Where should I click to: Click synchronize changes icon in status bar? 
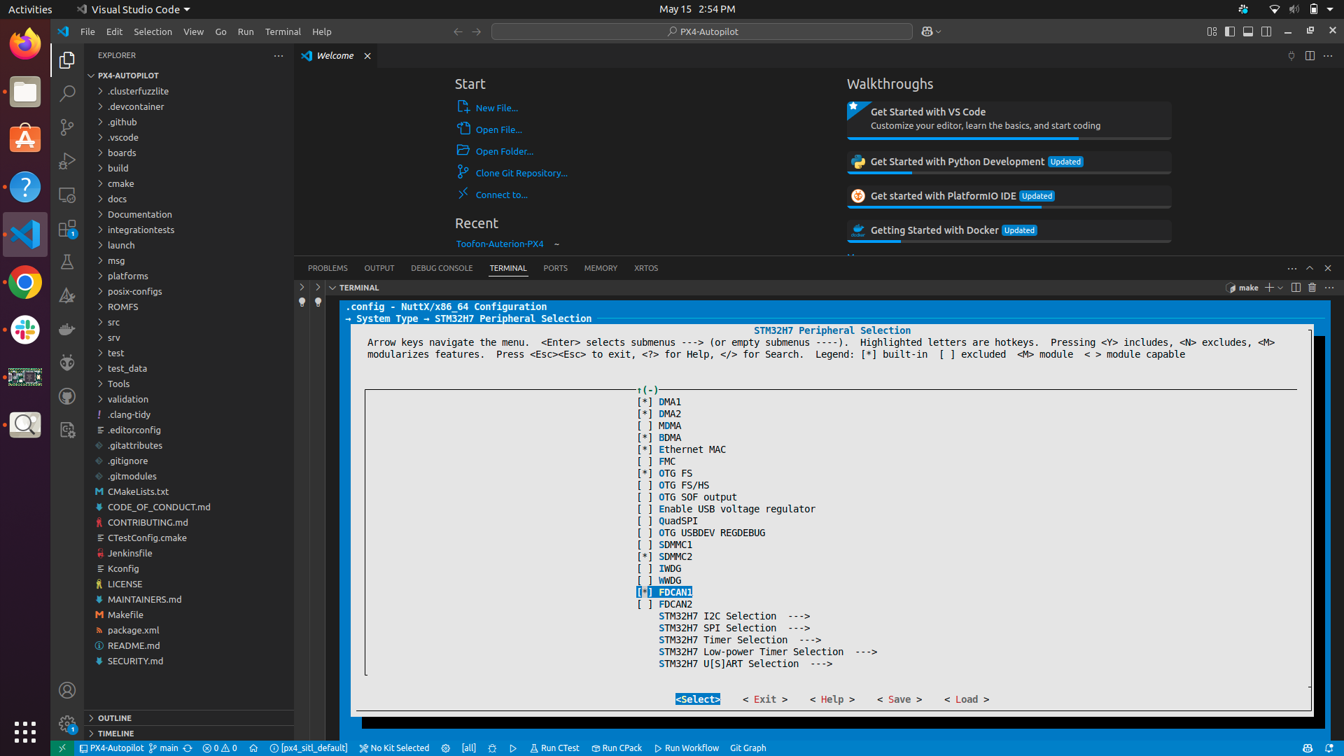pyautogui.click(x=188, y=748)
